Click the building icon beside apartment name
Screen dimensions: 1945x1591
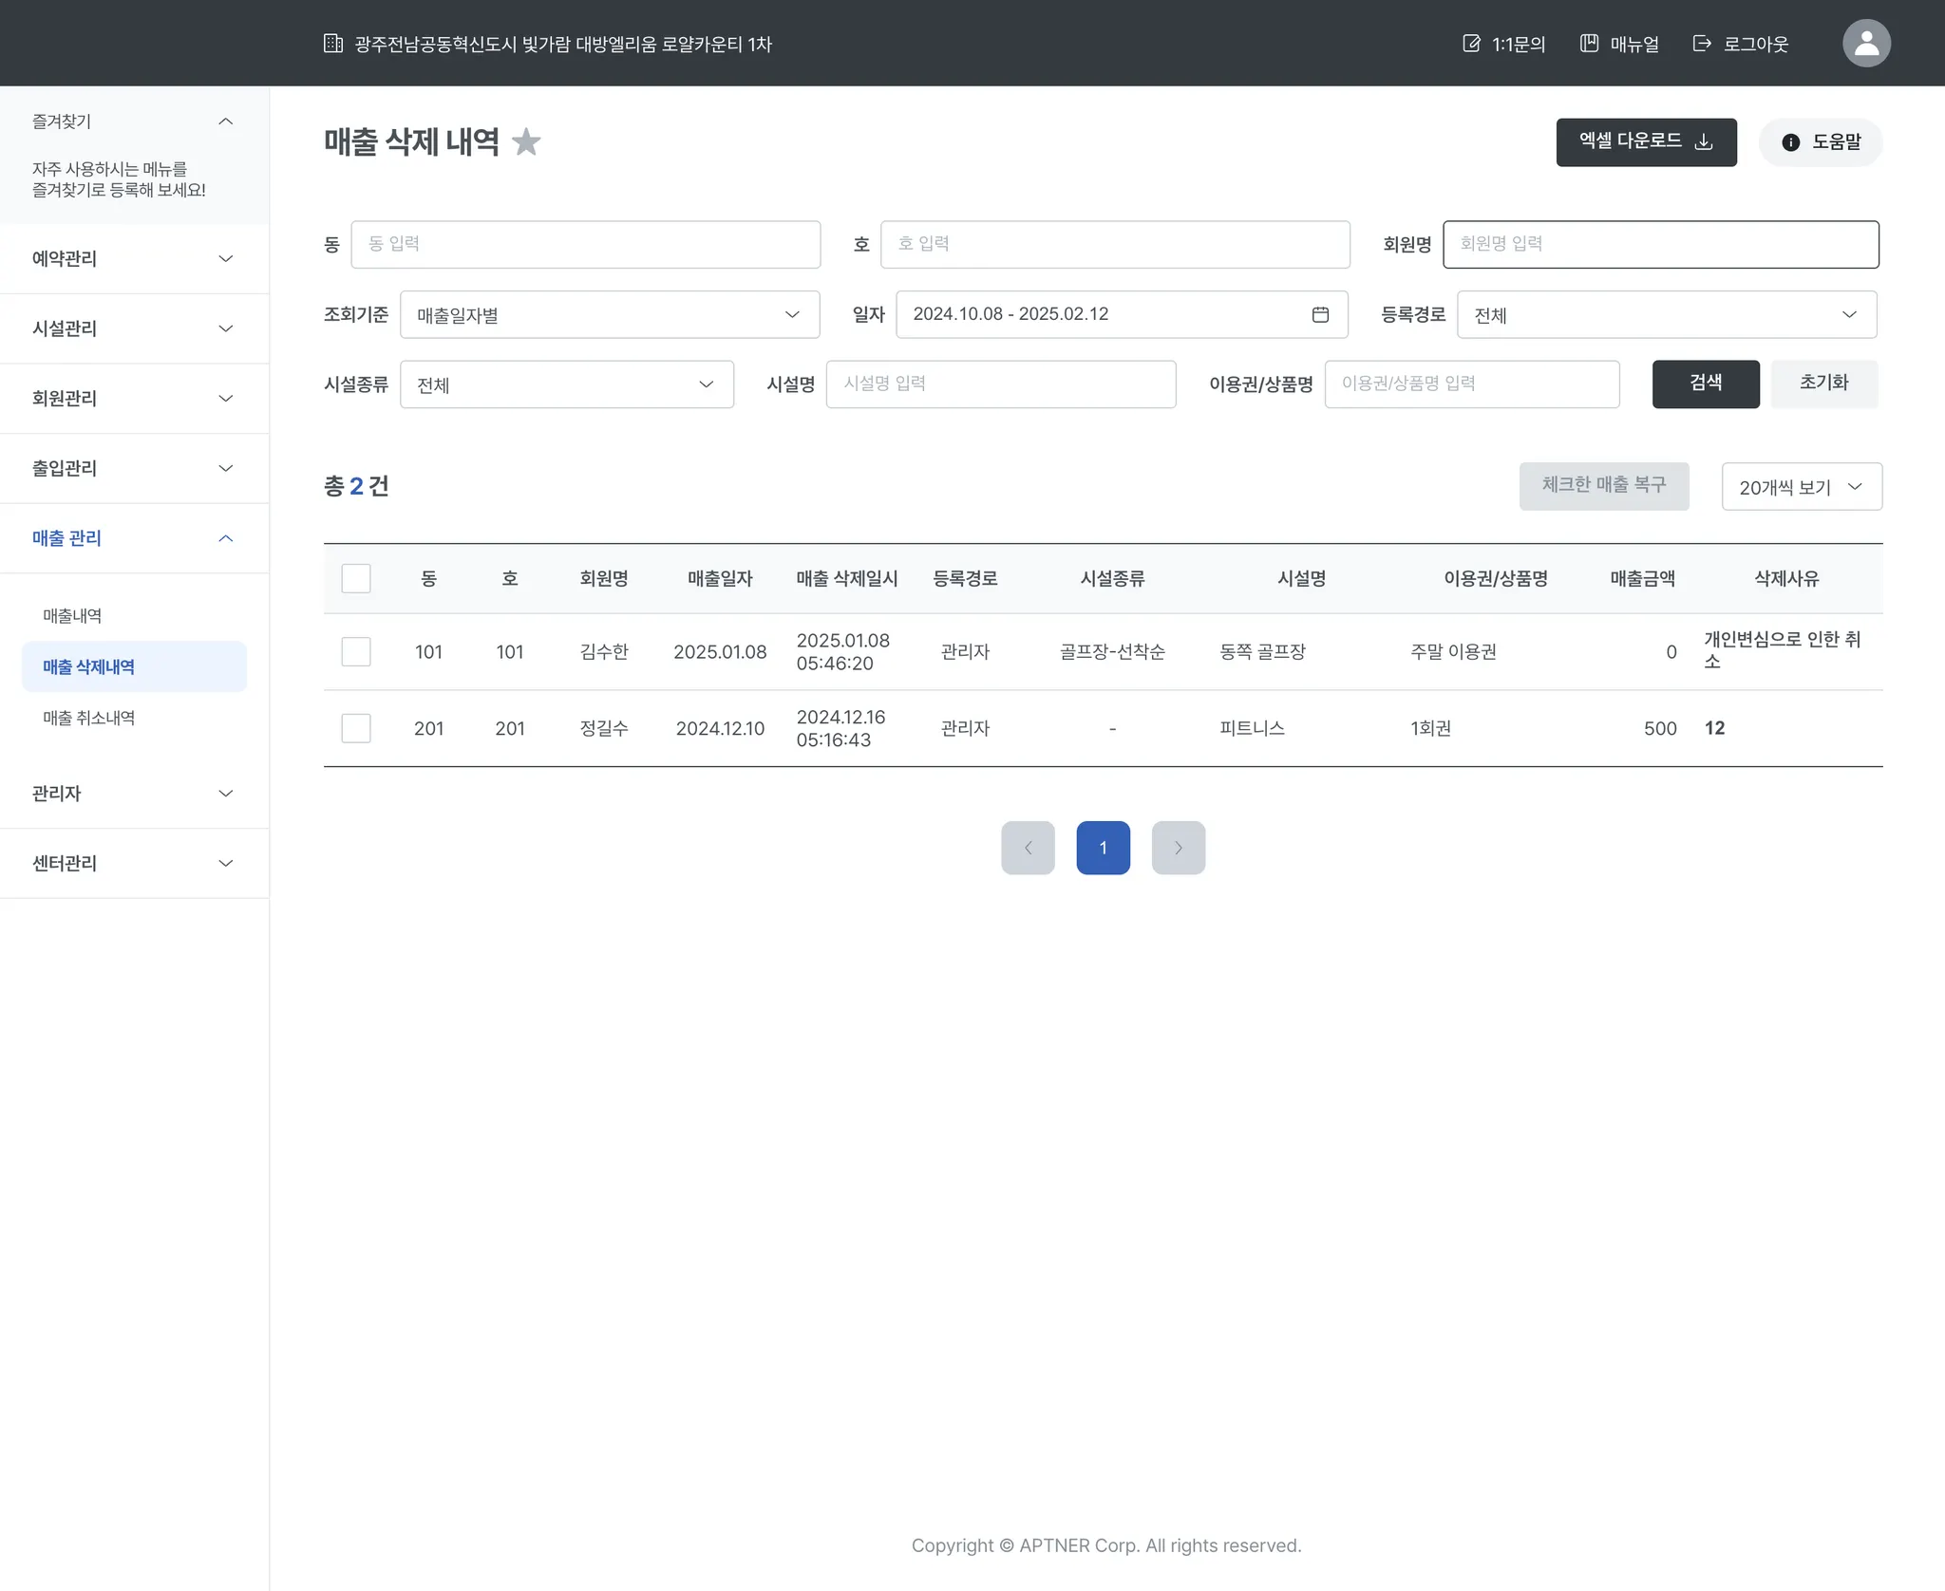tap(333, 44)
